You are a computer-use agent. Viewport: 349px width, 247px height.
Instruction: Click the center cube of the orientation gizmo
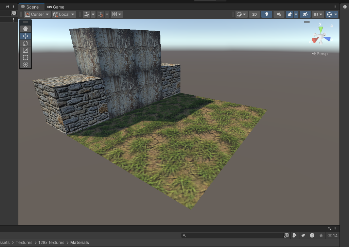(321, 36)
